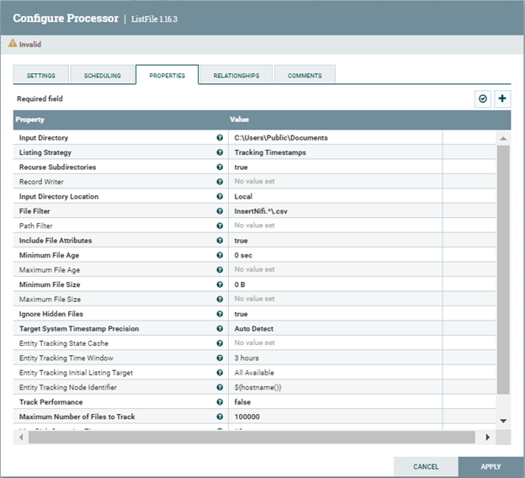
Task: Click help icon next to Input Directory
Action: [220, 137]
